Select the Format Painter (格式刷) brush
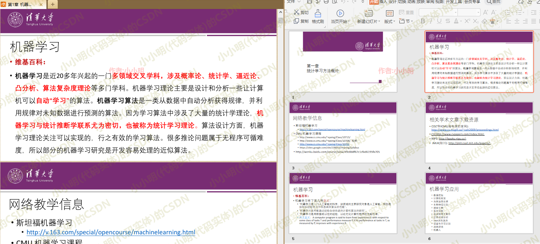540x244 pixels. pos(318,13)
